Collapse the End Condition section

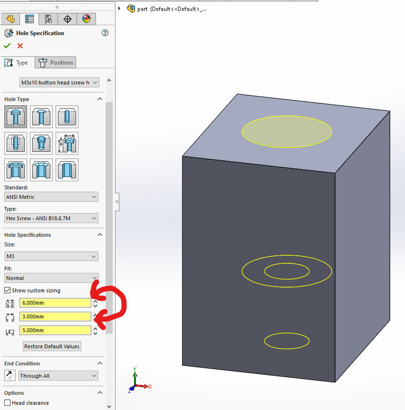point(99,363)
